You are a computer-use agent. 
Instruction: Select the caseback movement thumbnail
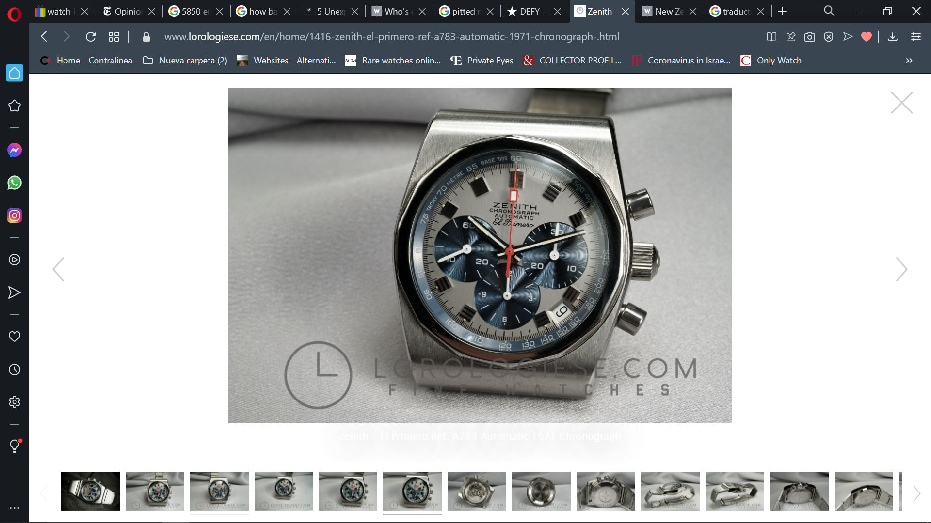[x=476, y=491]
